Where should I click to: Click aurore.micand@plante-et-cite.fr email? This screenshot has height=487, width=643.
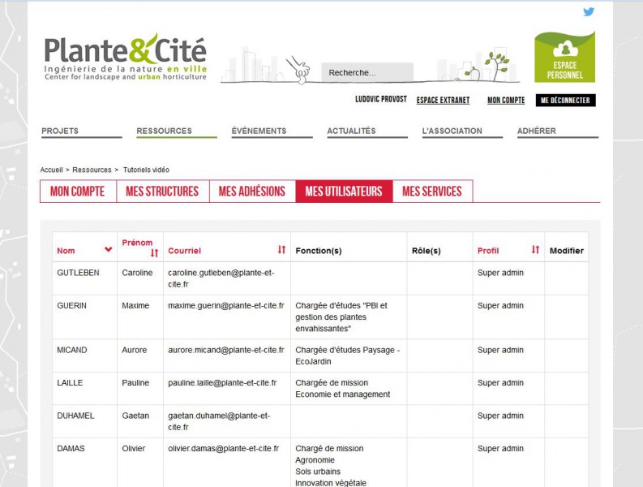pos(226,350)
